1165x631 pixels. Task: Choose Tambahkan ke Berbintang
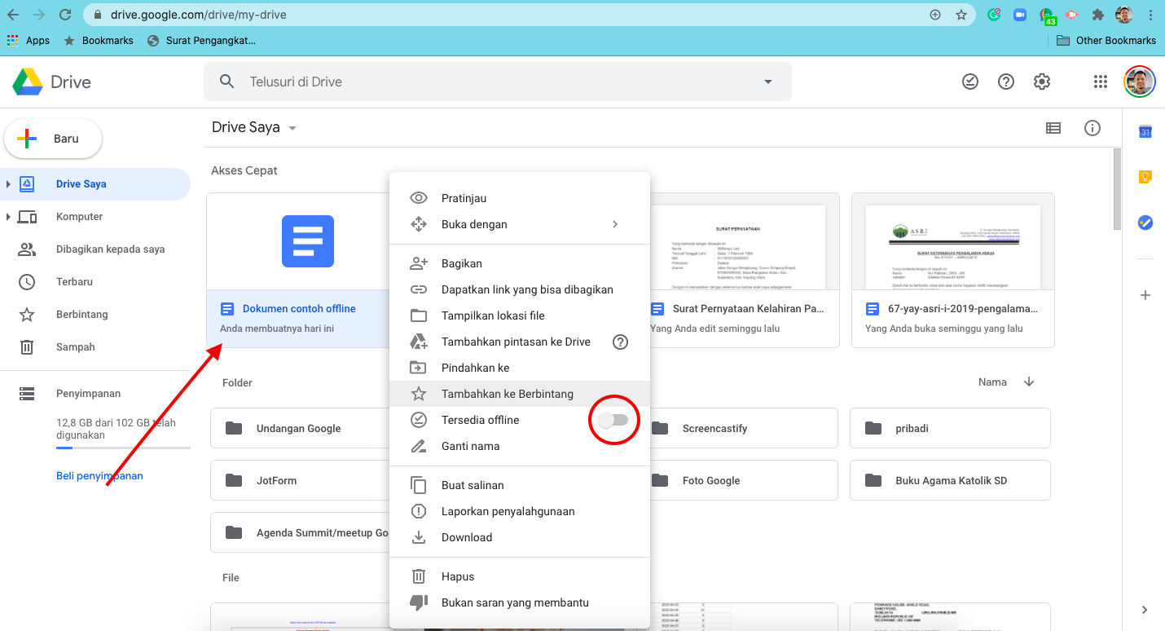(x=520, y=394)
